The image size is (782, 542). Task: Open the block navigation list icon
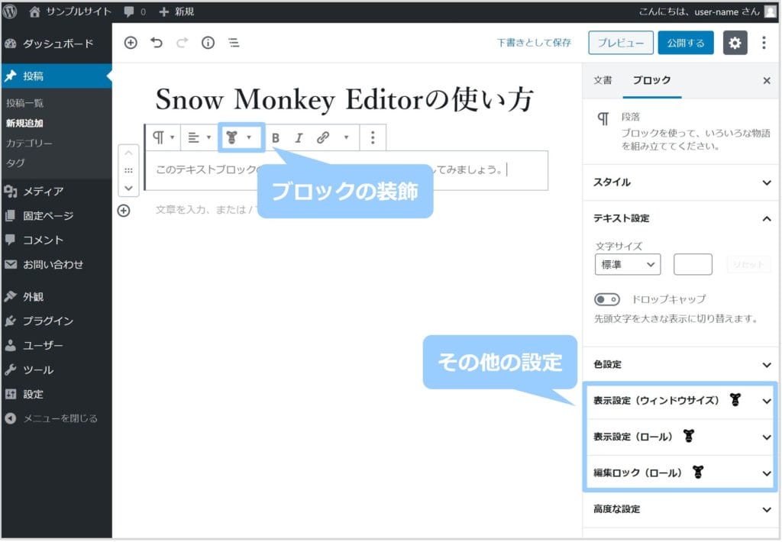coord(234,43)
